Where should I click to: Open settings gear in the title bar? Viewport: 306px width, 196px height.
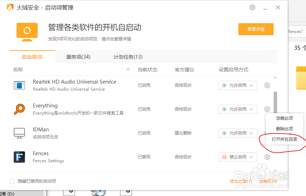coord(252,7)
